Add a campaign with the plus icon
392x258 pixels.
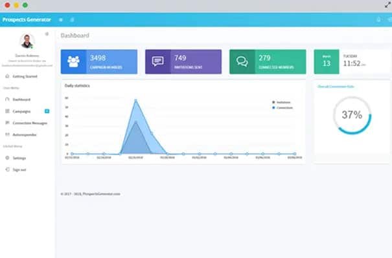47,111
